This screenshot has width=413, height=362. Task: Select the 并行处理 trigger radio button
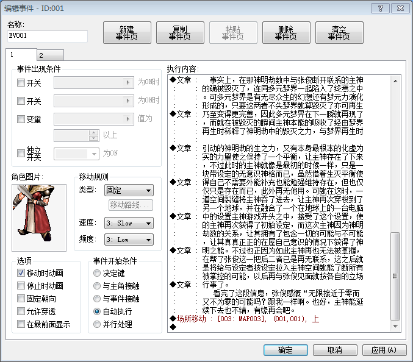pyautogui.click(x=97, y=324)
